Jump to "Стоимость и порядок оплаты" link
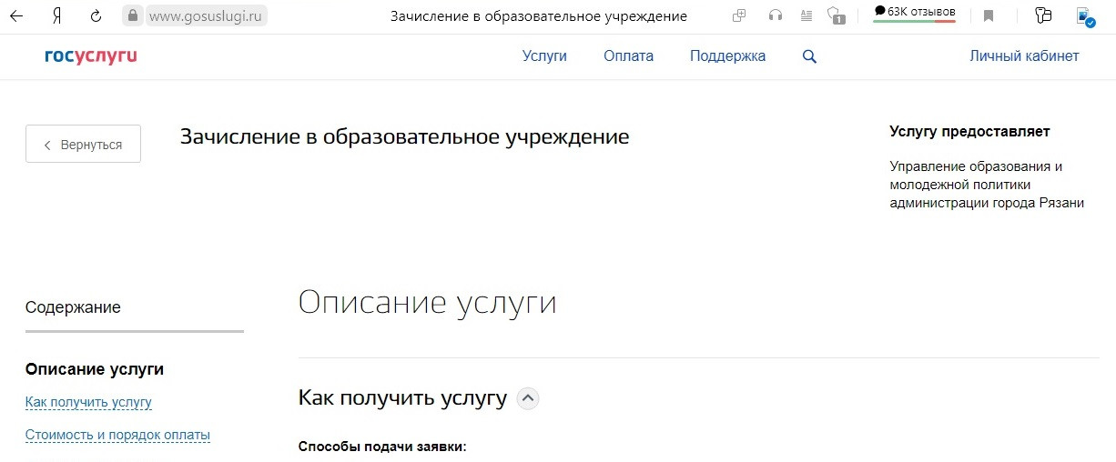 click(x=117, y=435)
